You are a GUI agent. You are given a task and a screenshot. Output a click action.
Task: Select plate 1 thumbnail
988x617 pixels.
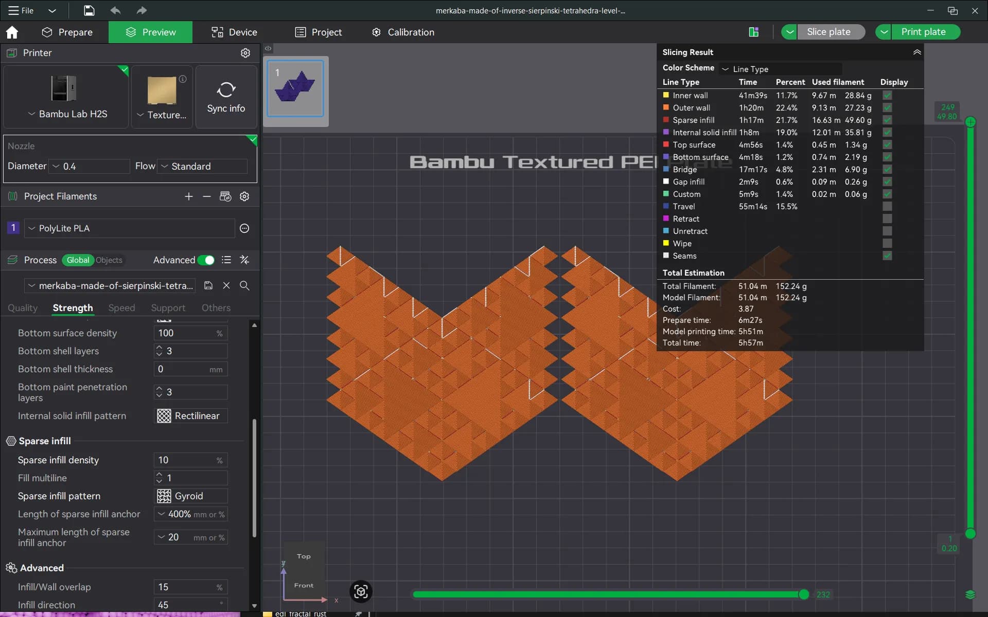296,88
